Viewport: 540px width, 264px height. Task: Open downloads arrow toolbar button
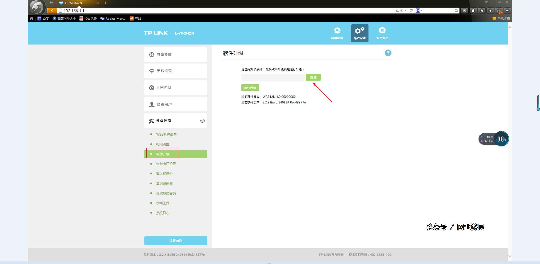pos(490,11)
